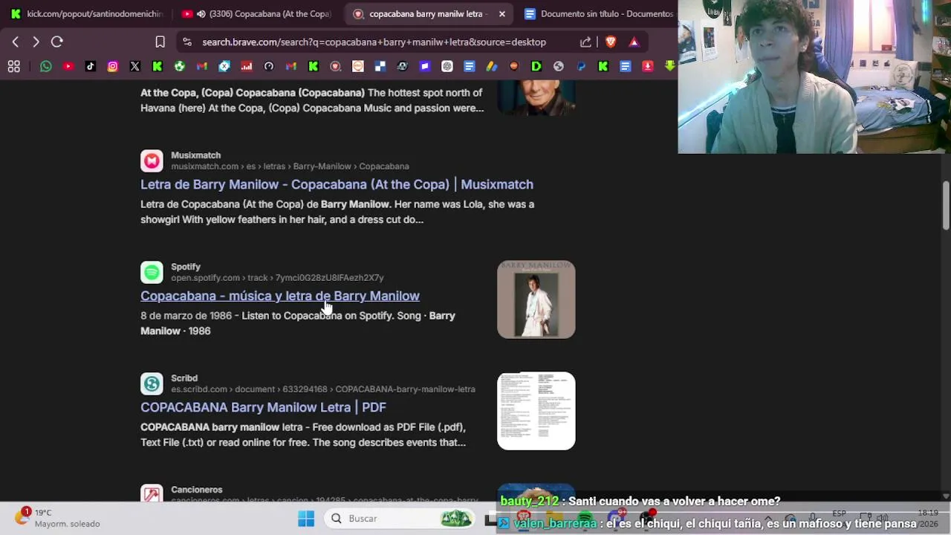Click the Buscar taskbar search field
The image size is (951, 535).
tap(401, 519)
